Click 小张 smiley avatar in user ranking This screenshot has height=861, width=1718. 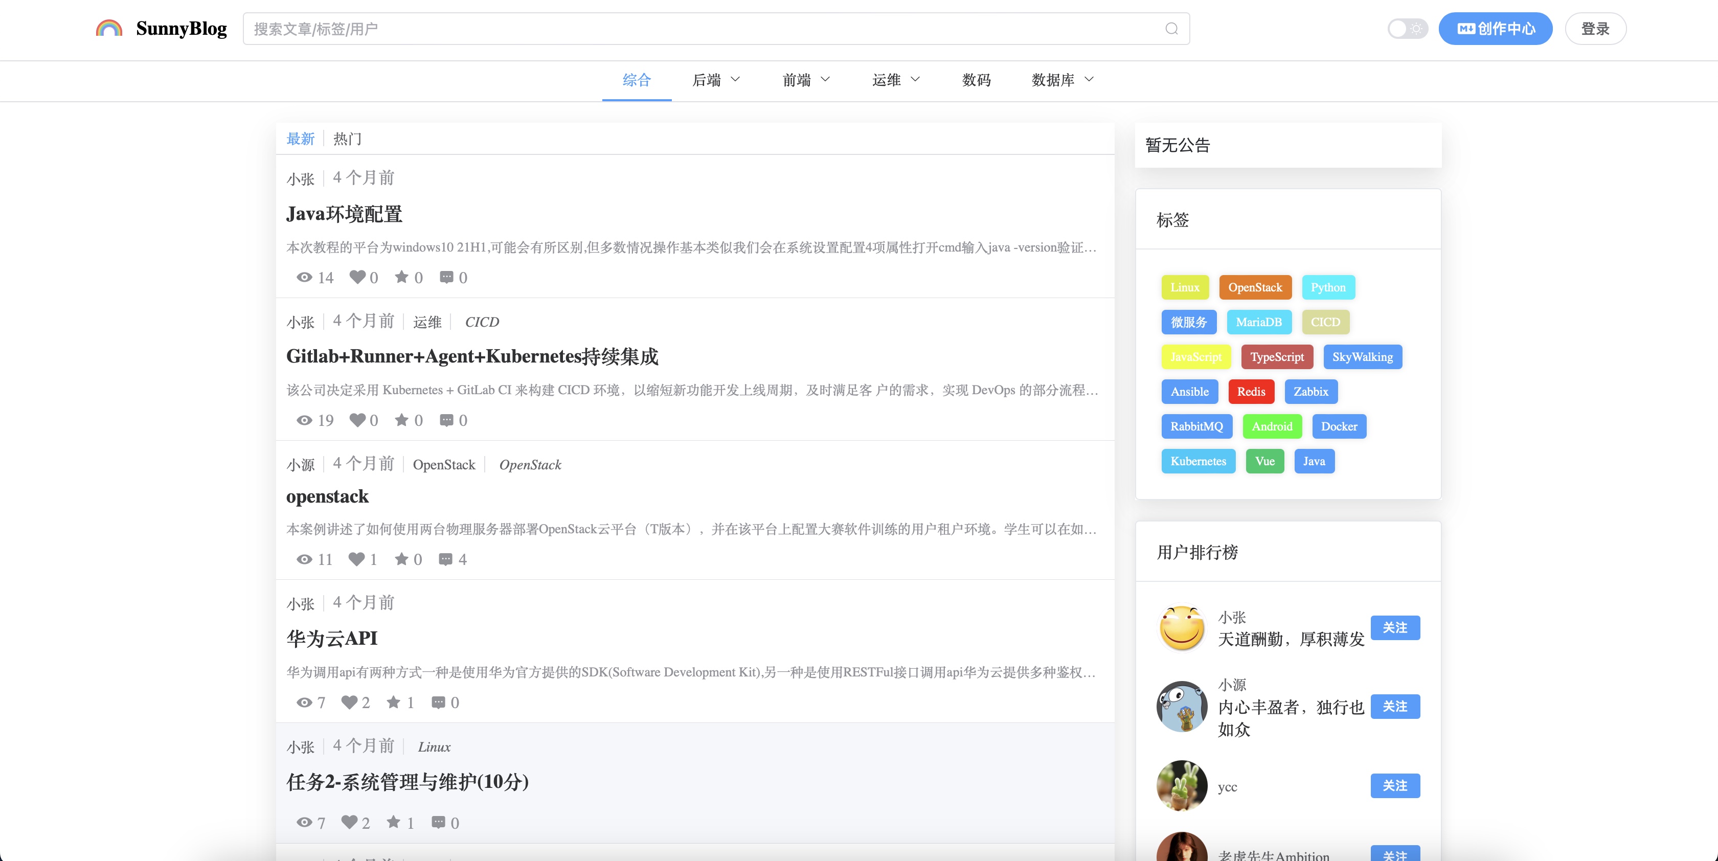1182,627
